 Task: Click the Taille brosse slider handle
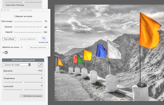[34, 22]
